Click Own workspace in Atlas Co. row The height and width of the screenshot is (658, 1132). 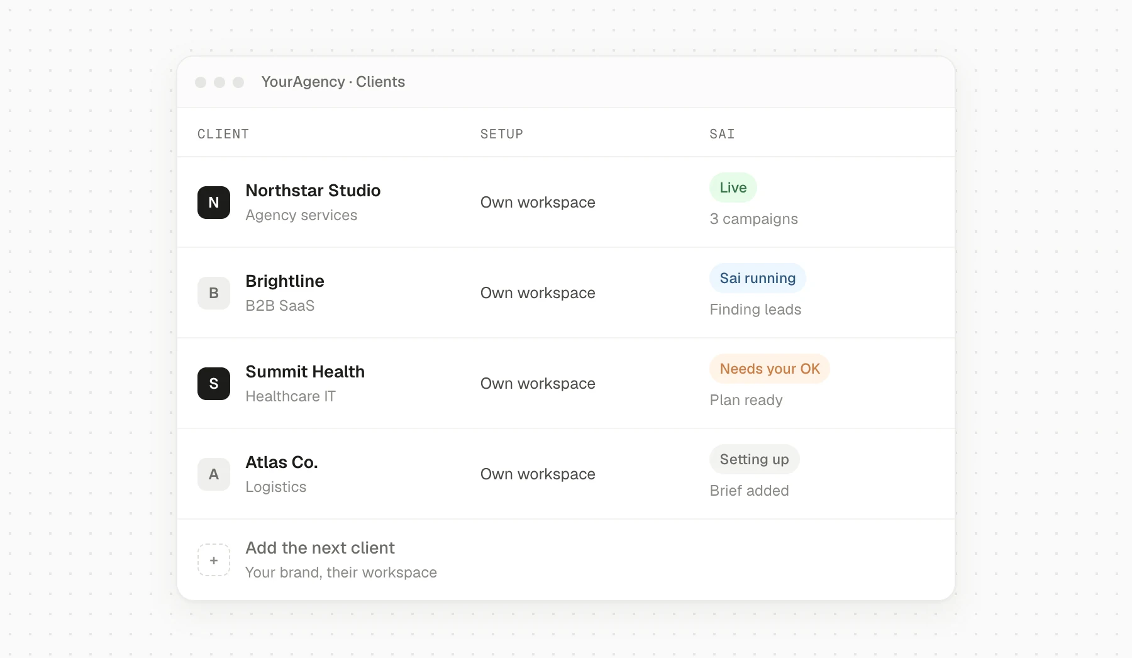coord(538,474)
